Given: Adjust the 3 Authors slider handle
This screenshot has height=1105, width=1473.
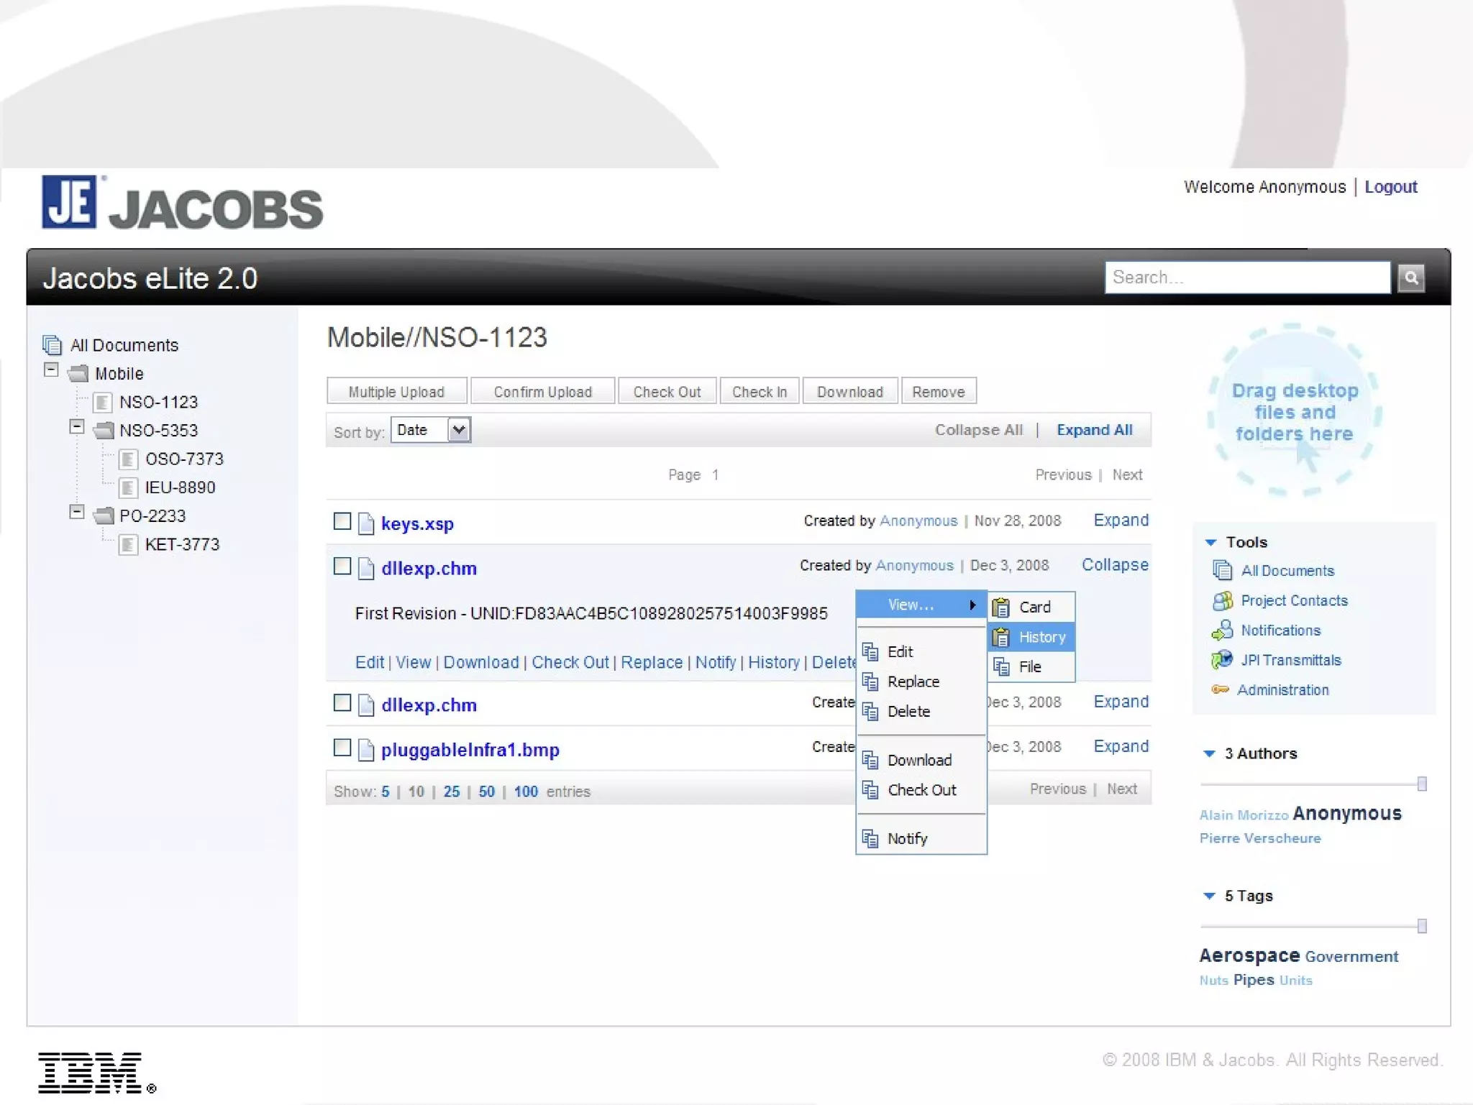Looking at the screenshot, I should [1421, 784].
